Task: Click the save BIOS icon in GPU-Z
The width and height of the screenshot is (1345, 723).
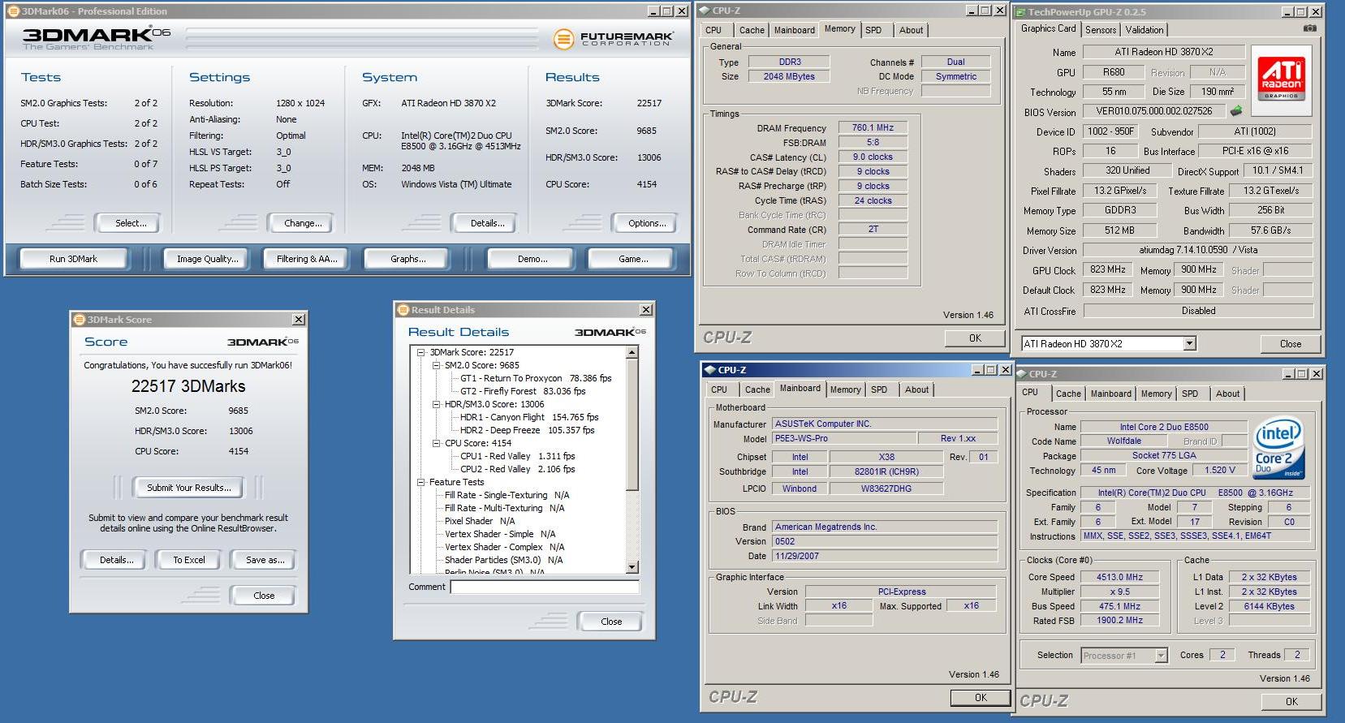Action: 1236,111
